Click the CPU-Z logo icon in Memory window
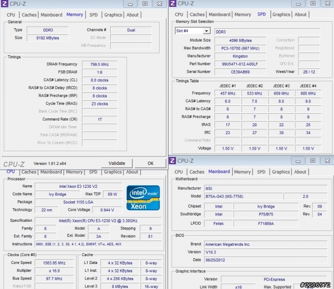The width and height of the screenshot is (334, 289). tap(4, 4)
